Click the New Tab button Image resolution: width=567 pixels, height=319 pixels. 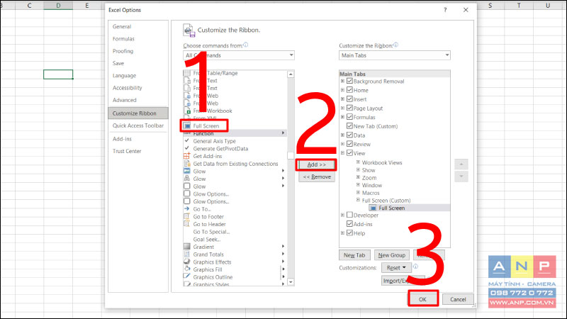tap(354, 255)
